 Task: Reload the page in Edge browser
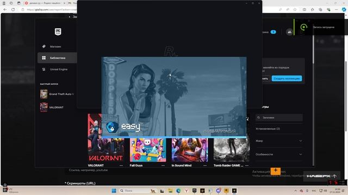click(13, 10)
